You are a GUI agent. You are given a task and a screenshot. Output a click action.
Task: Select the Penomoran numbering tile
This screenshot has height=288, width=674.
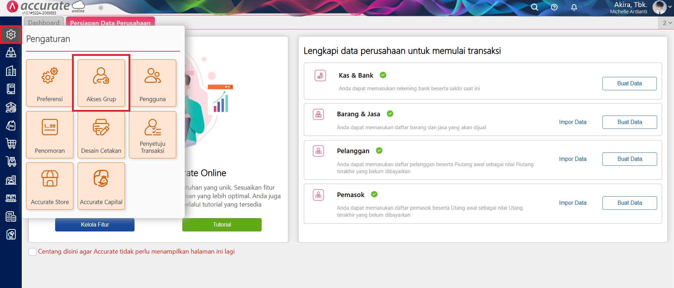pyautogui.click(x=50, y=135)
